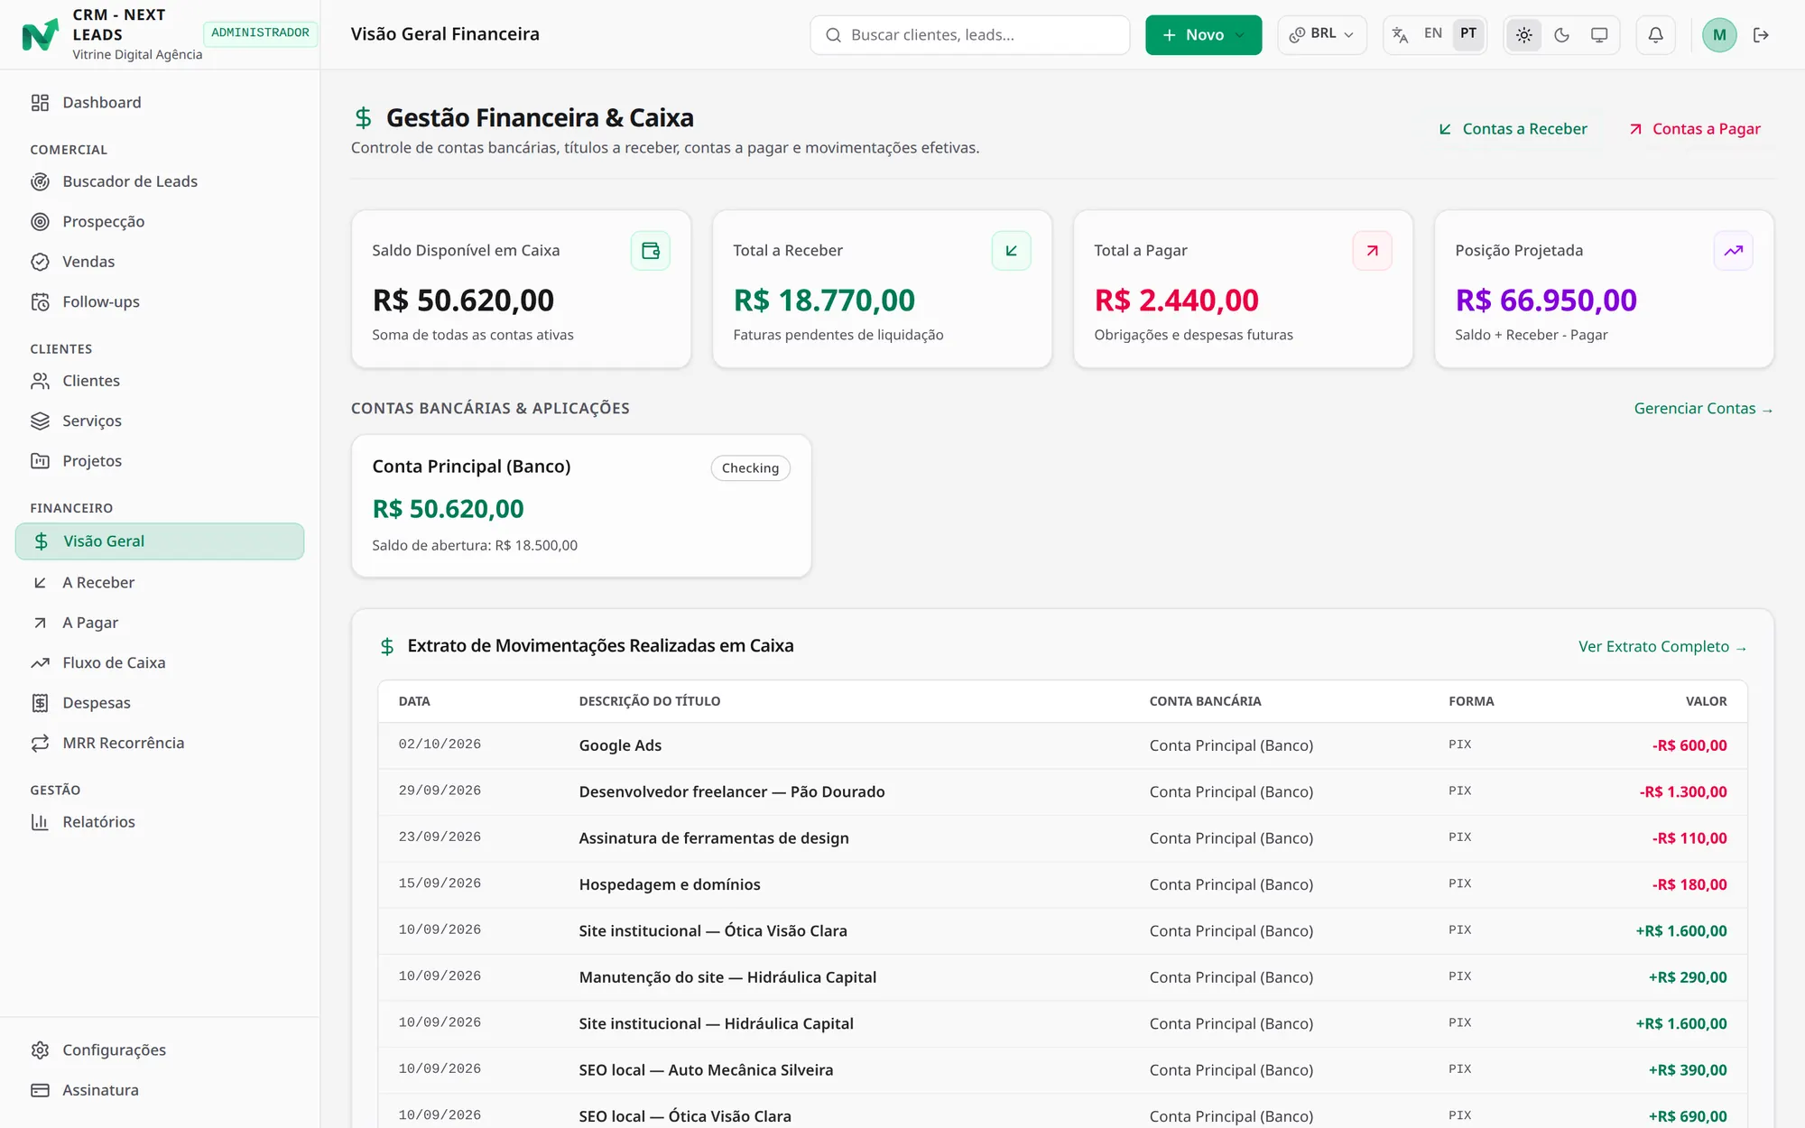This screenshot has height=1128, width=1805.
Task: Click the Configurações gear icon
Action: pyautogui.click(x=40, y=1050)
